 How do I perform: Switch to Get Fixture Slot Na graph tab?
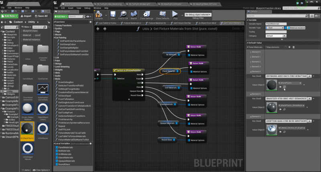pos(182,23)
